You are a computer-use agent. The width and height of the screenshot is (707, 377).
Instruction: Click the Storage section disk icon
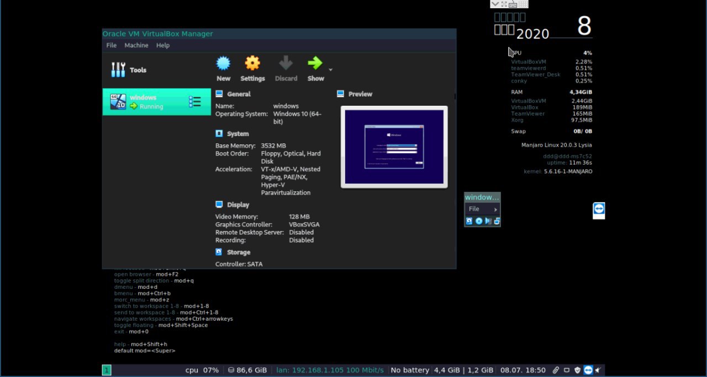[x=219, y=252]
